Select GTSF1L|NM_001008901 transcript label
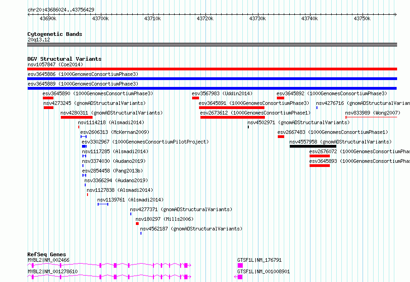This screenshot has height=282, width=410. click(264, 271)
